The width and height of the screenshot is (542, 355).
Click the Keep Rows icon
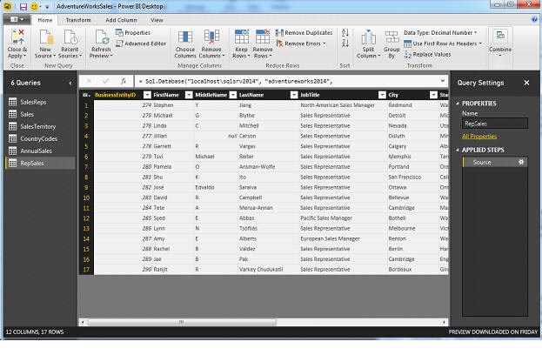click(241, 37)
